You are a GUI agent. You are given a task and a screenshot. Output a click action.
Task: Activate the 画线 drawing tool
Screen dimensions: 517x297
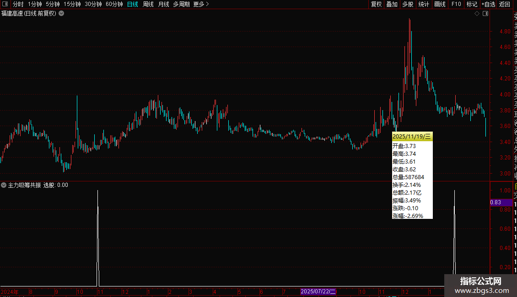pos(440,4)
